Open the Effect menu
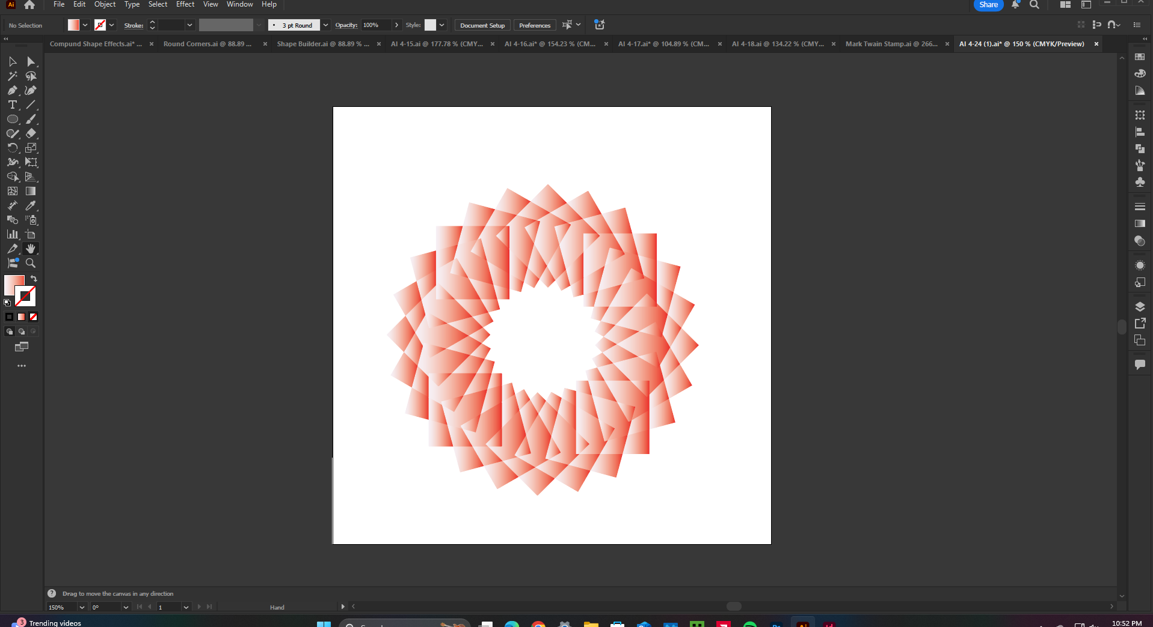This screenshot has width=1153, height=627. click(185, 5)
